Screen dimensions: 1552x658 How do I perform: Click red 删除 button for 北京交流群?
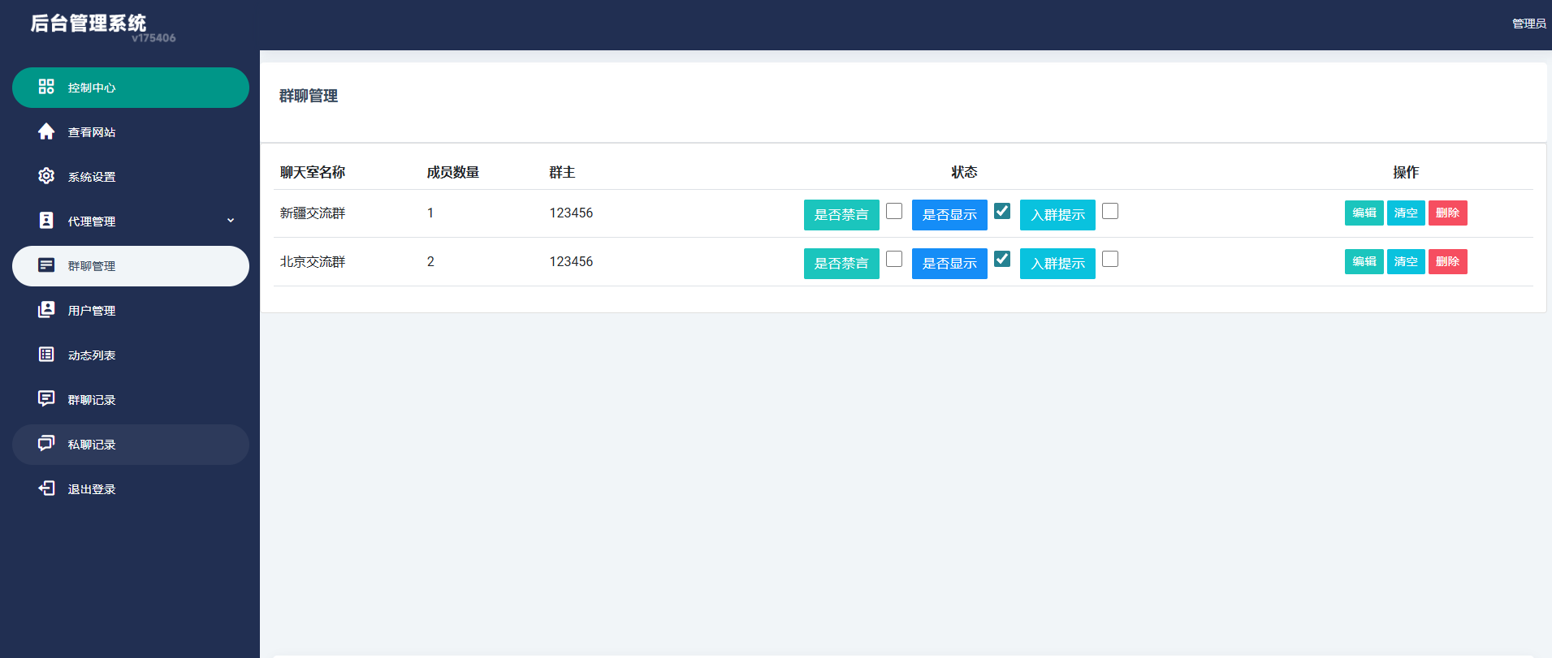(1447, 262)
